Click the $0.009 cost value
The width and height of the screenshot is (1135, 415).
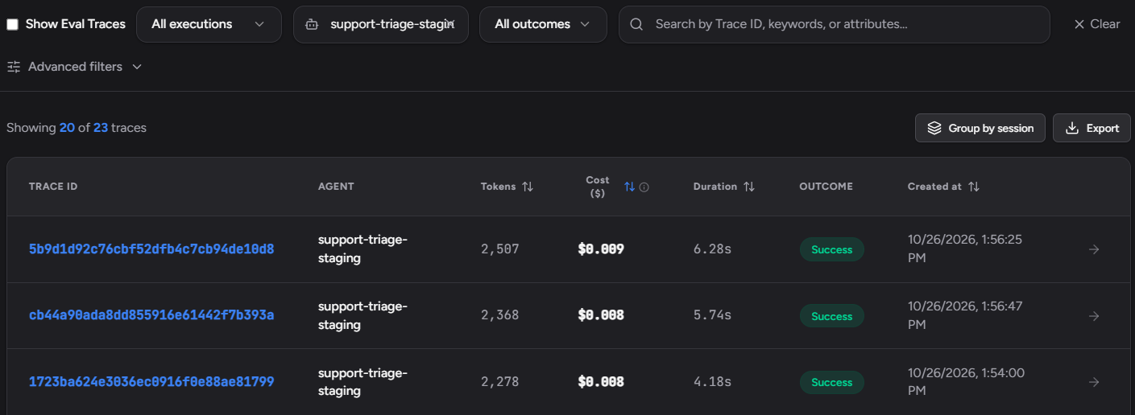[601, 249]
